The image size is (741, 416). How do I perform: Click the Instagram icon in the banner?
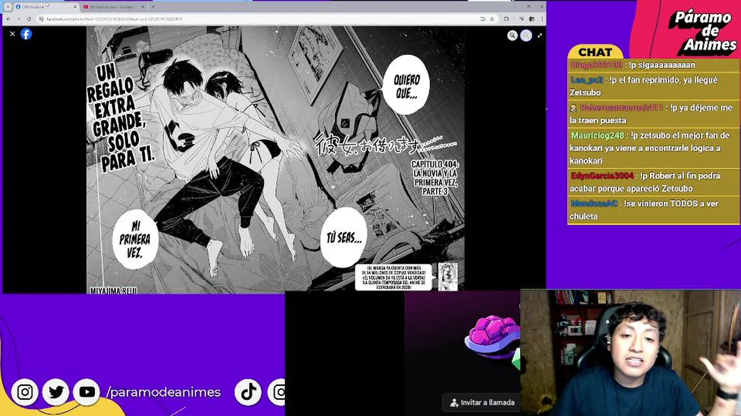click(x=25, y=392)
